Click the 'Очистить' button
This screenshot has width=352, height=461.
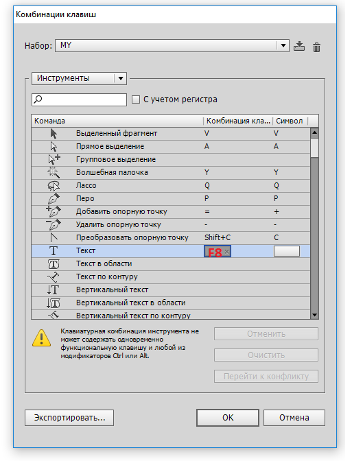pos(266,355)
